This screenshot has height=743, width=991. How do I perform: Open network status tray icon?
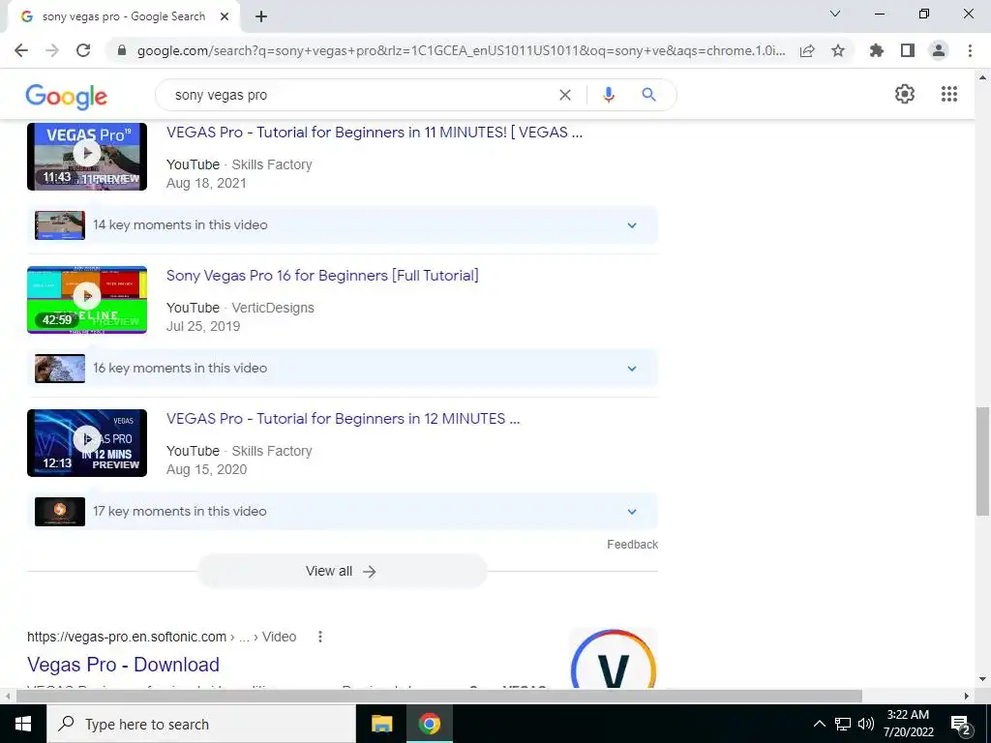tap(843, 724)
